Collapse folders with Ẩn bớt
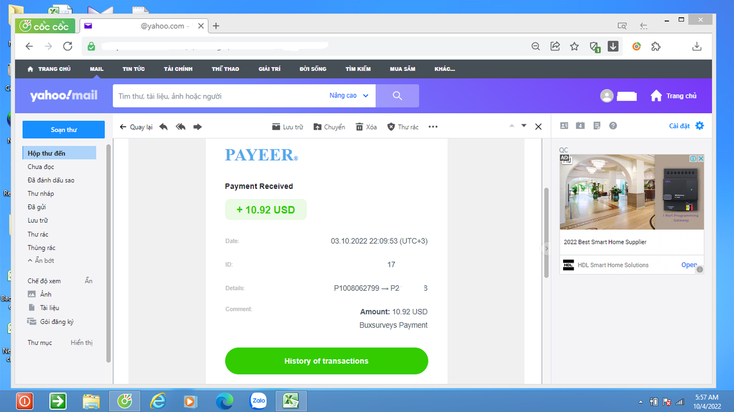Image resolution: width=734 pixels, height=412 pixels. 41,260
